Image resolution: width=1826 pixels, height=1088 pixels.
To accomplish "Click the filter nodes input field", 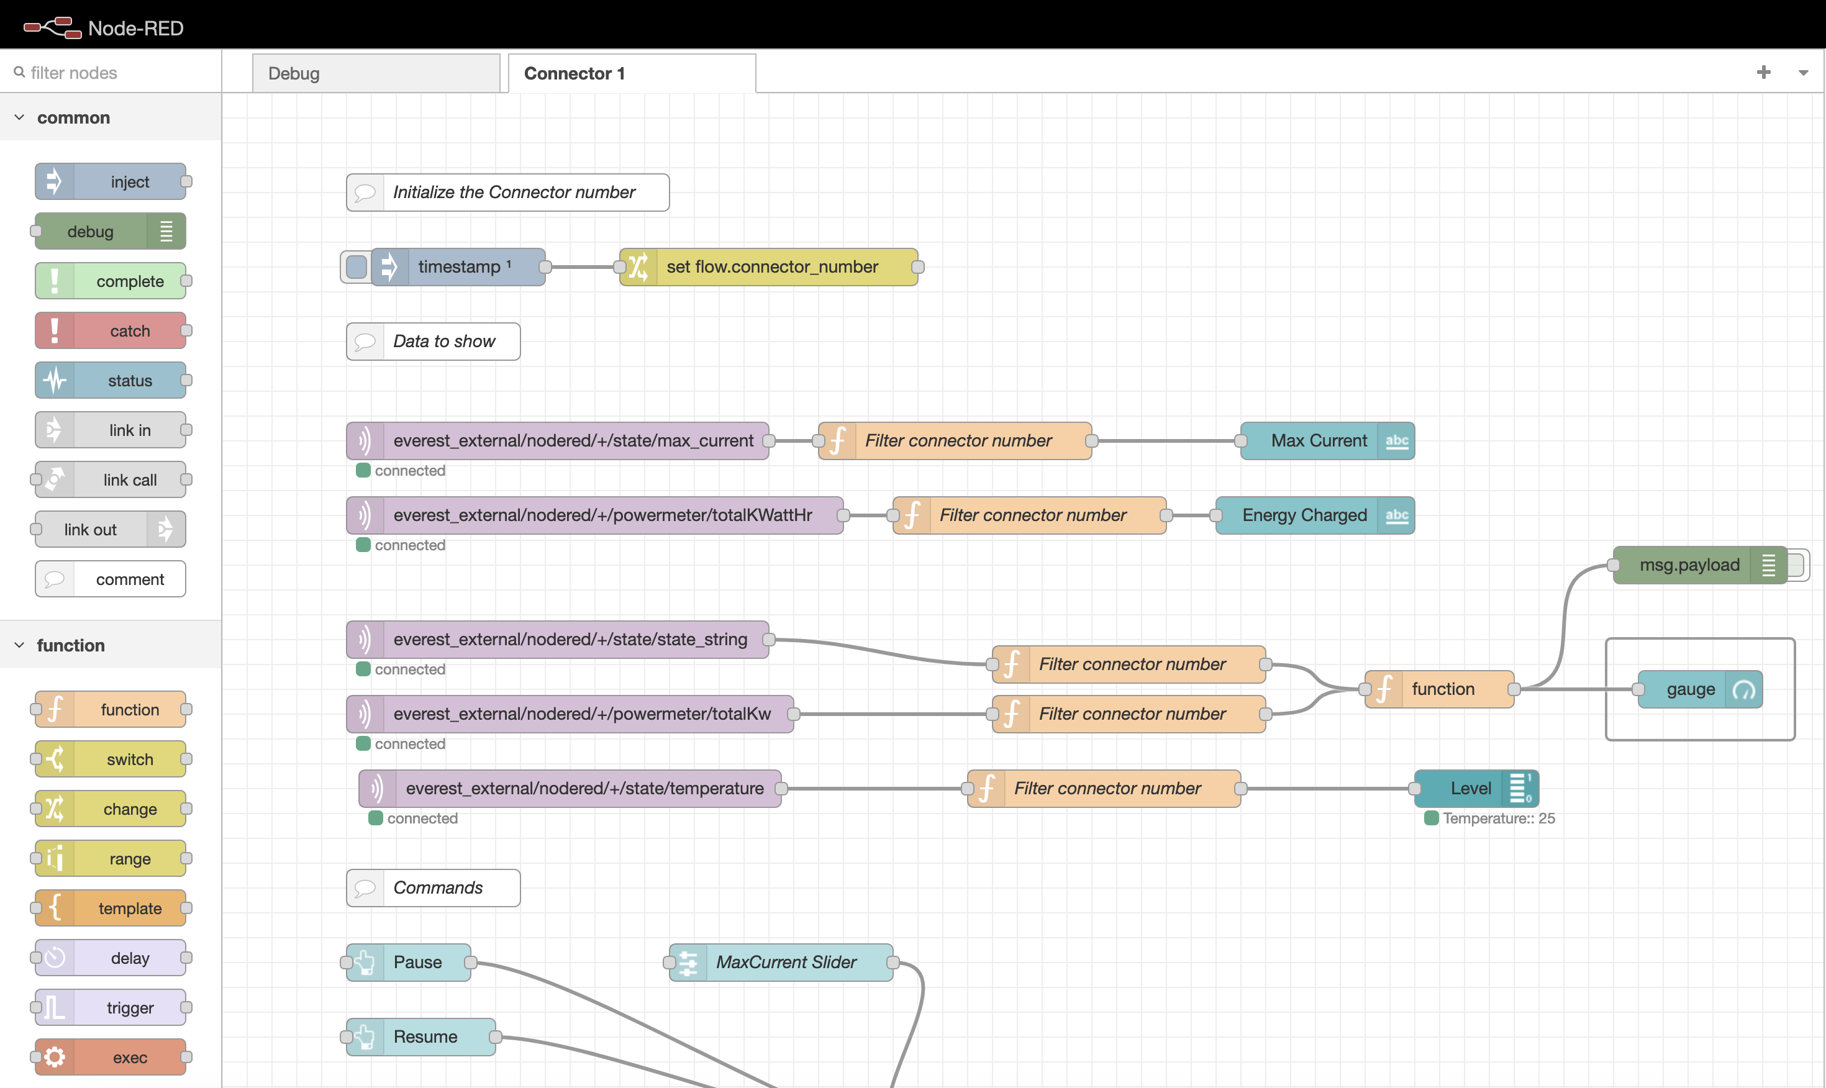I will (x=110, y=71).
